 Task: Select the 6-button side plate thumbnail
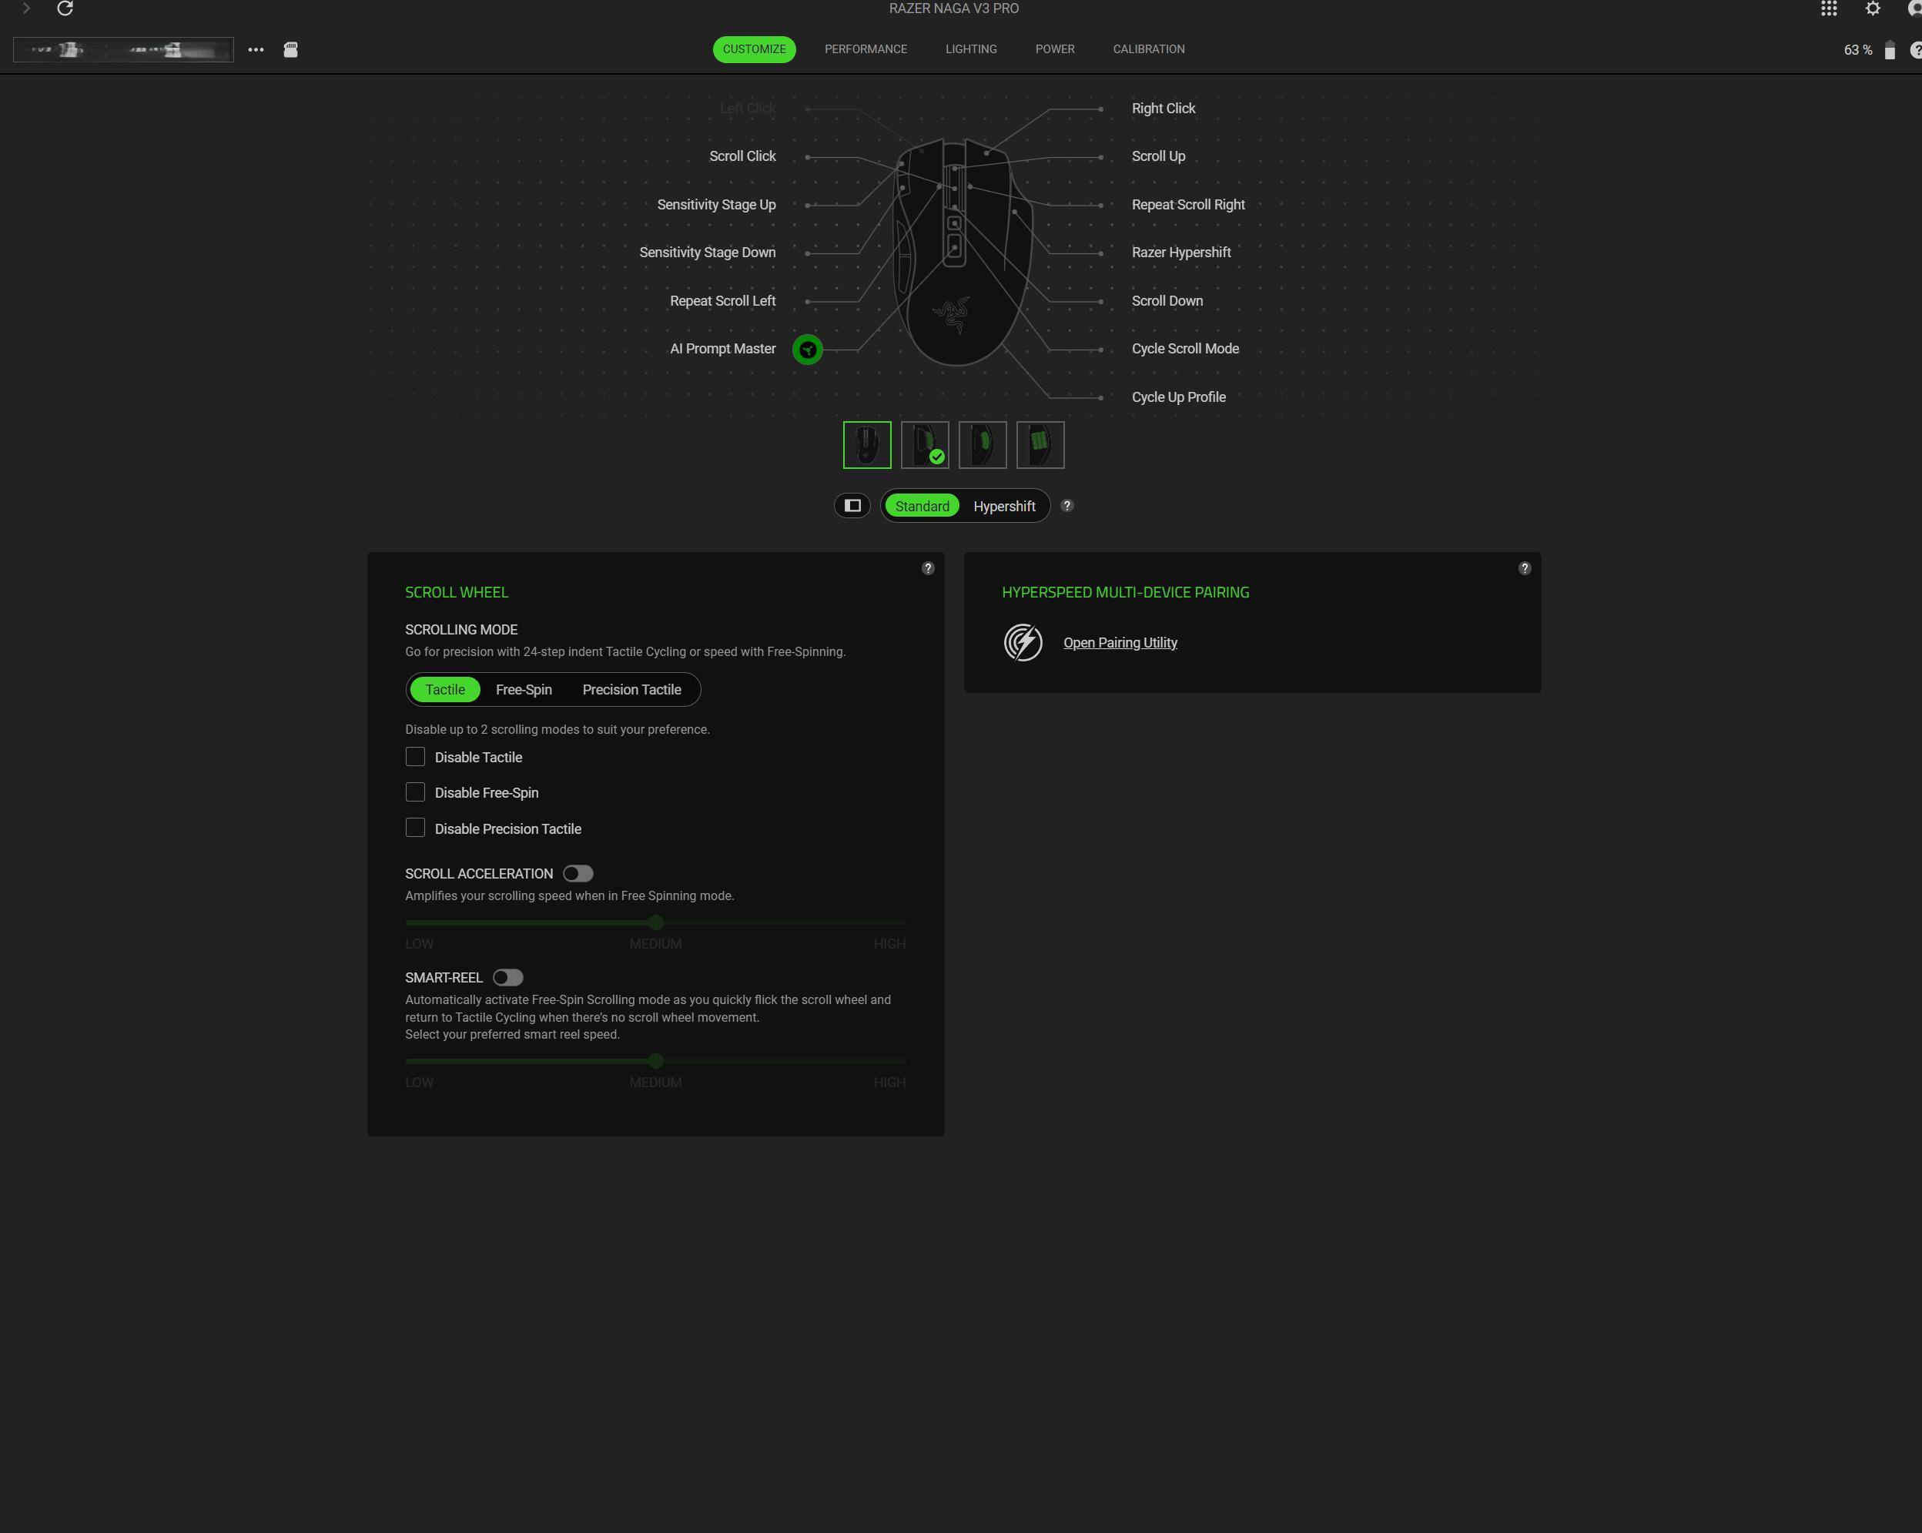pos(983,445)
